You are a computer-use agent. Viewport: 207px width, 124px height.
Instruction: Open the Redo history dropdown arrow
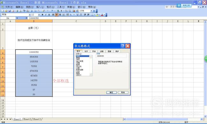[x=55, y=11]
